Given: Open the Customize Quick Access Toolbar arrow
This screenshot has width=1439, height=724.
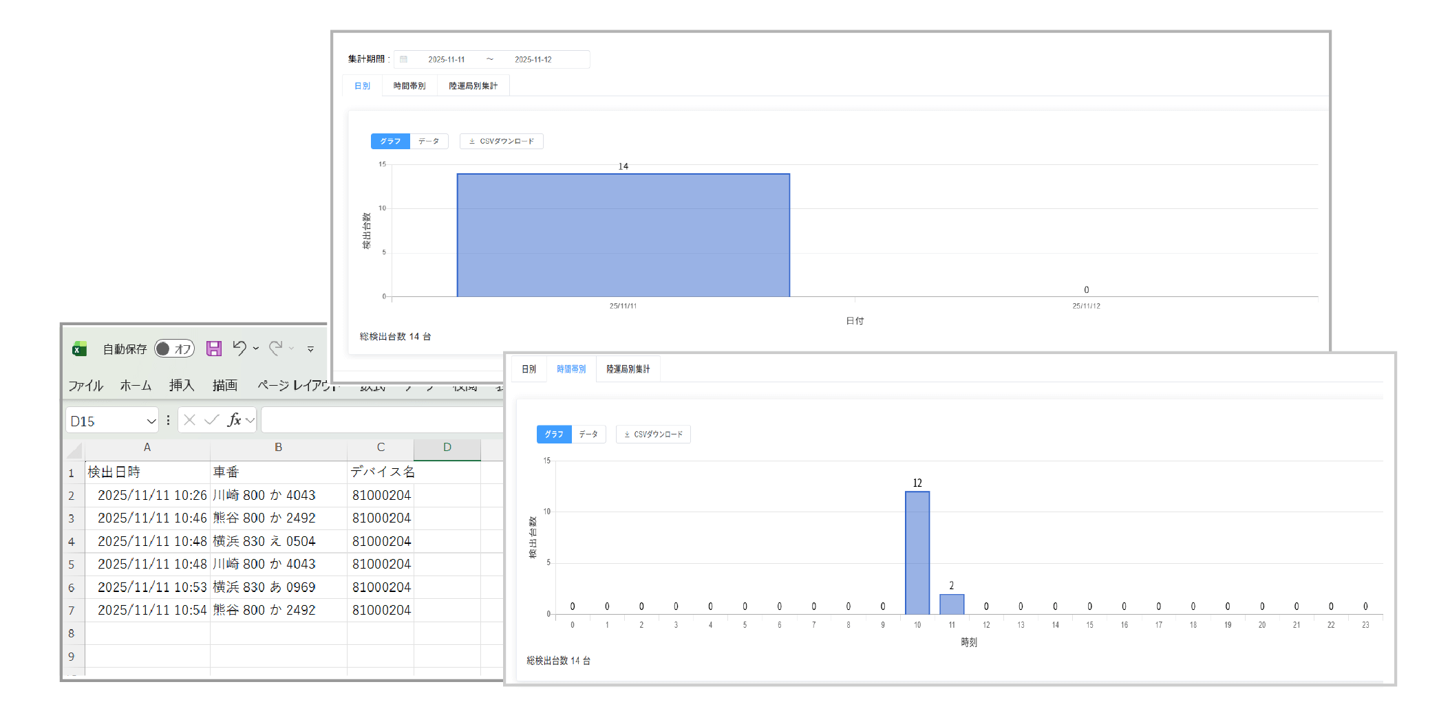Looking at the screenshot, I should tap(311, 349).
